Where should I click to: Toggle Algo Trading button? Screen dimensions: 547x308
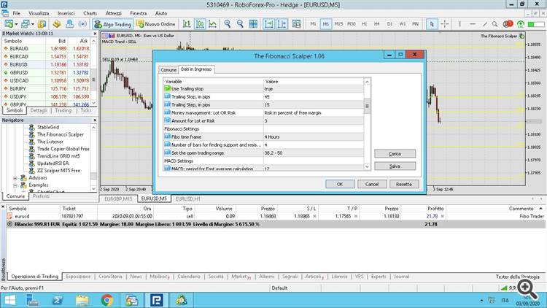coord(112,24)
